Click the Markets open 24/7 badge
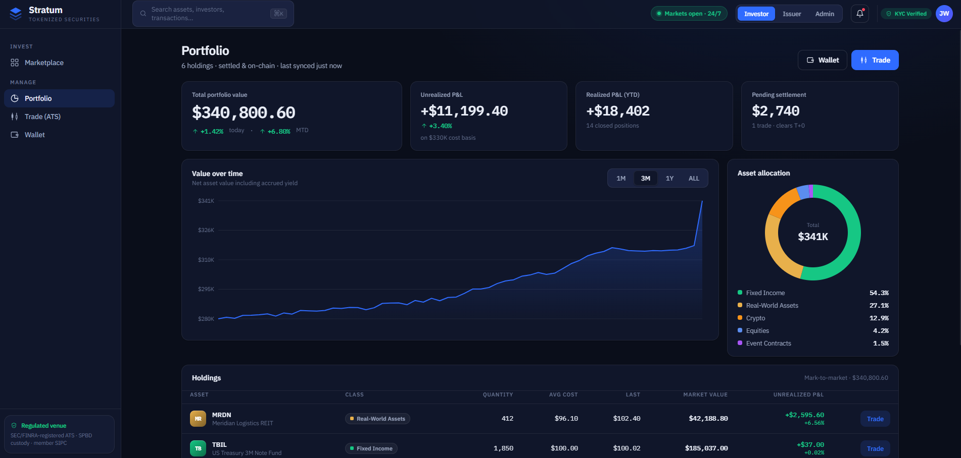The image size is (961, 458). point(689,14)
